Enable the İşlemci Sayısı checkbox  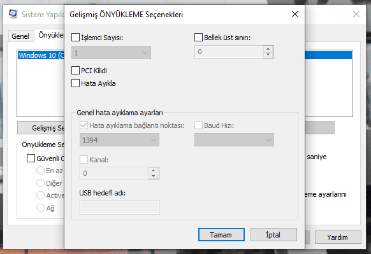[x=75, y=38]
